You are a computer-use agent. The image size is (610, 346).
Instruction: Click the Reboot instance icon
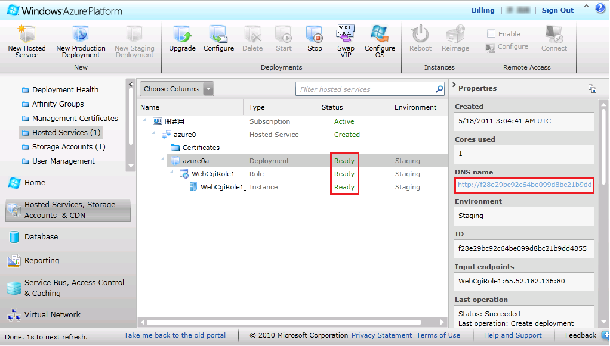[420, 34]
